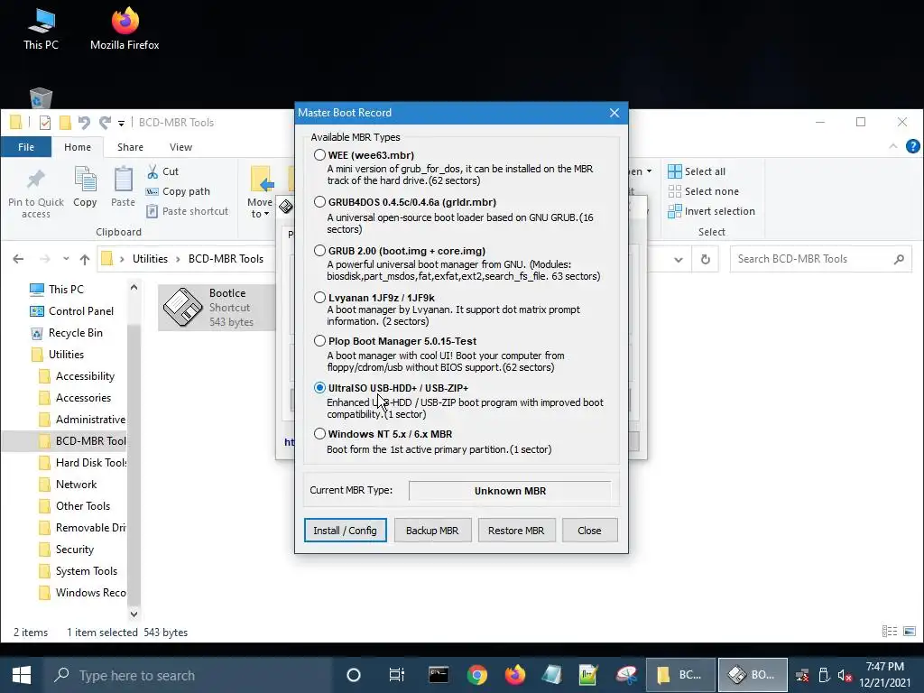
Task: Open Mozilla Firefox desktop icon
Action: [125, 28]
